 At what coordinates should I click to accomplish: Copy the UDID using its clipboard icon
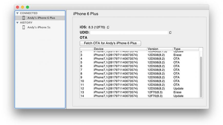tap(170, 33)
